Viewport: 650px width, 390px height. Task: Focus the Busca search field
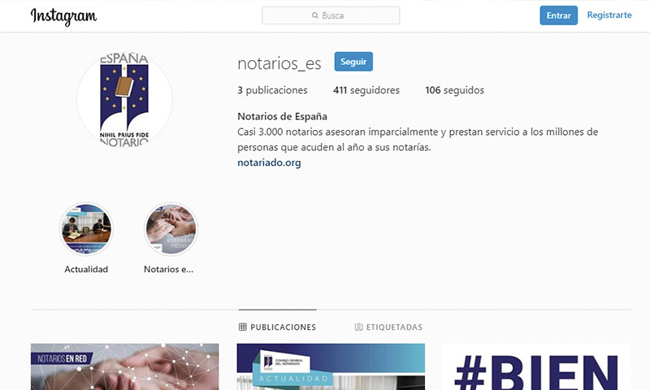tap(331, 15)
